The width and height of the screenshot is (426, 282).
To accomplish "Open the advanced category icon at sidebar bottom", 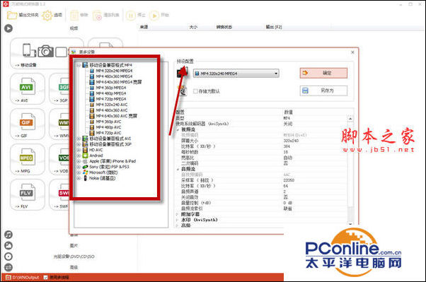I will coord(8,267).
